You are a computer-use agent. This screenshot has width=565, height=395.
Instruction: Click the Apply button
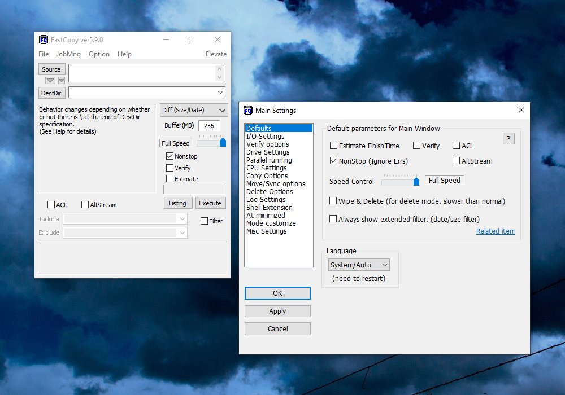[x=277, y=311]
